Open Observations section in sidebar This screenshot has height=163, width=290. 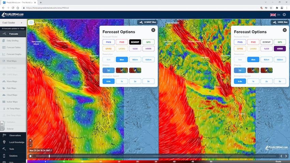[x=13, y=135]
